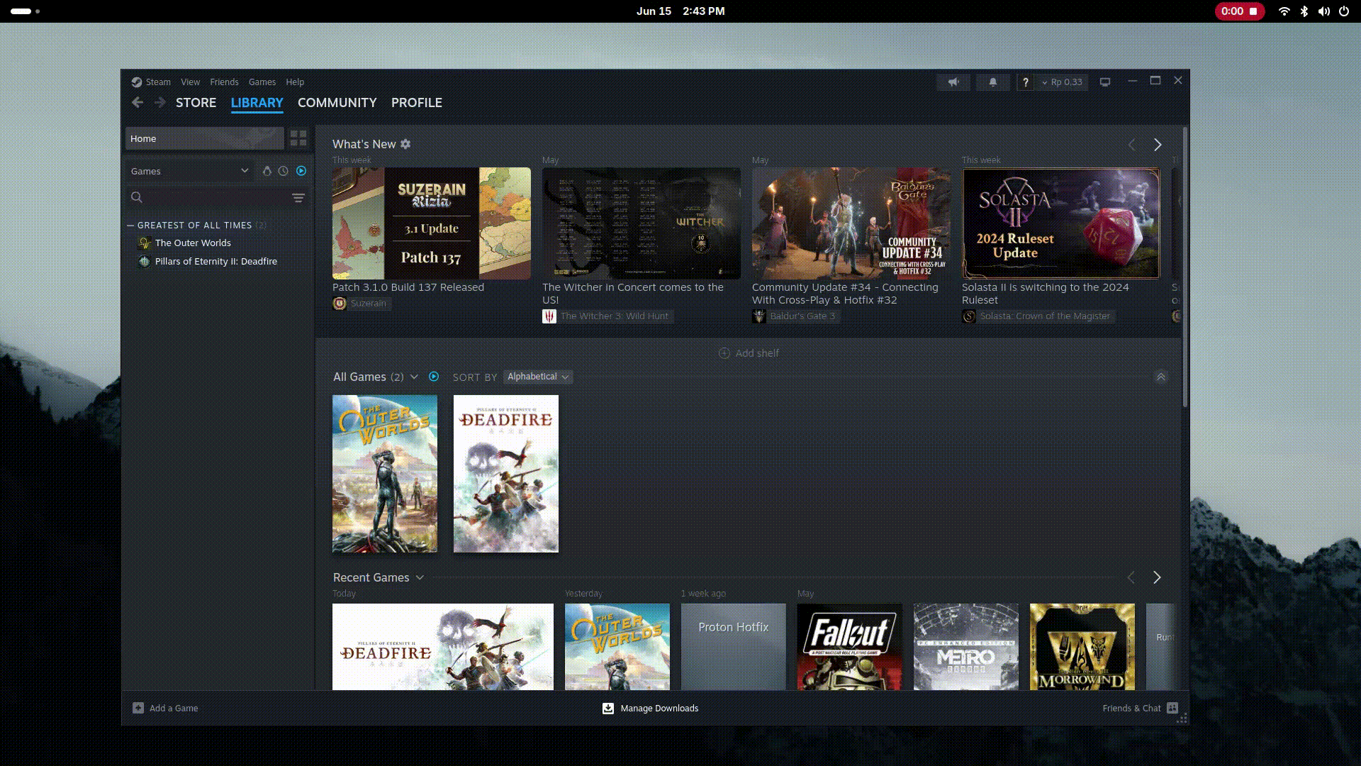The height and width of the screenshot is (766, 1361).
Task: Select the LIBRARY tab
Action: [x=257, y=103]
